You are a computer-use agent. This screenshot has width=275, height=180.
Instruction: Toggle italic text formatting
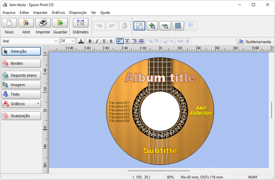pyautogui.click(x=97, y=41)
